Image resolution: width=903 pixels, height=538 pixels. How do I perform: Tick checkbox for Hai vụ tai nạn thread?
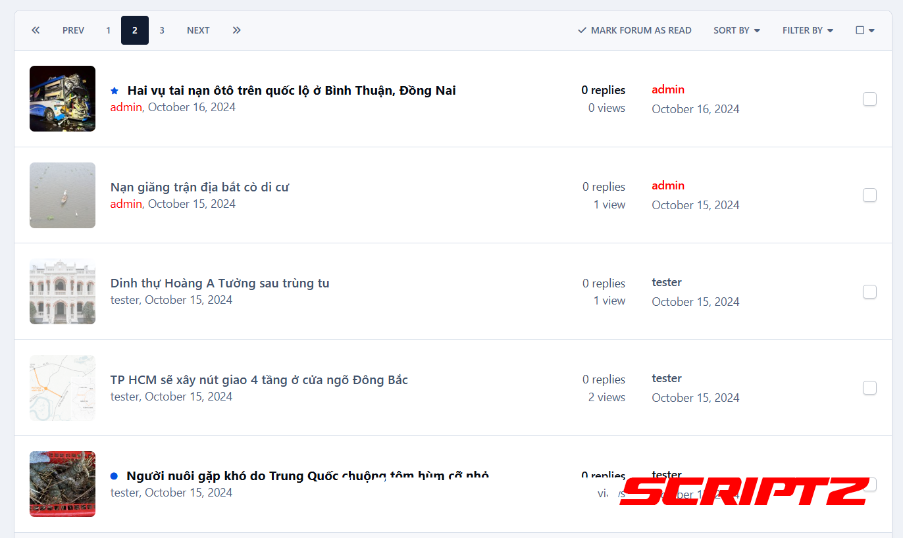pos(869,99)
